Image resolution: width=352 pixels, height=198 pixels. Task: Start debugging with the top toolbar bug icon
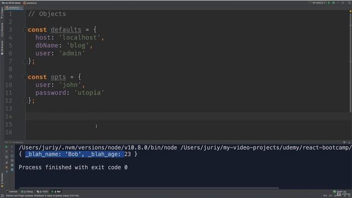point(334,3)
